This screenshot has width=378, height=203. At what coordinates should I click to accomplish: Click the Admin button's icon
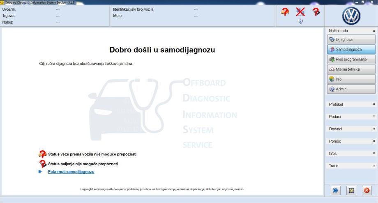click(332, 89)
